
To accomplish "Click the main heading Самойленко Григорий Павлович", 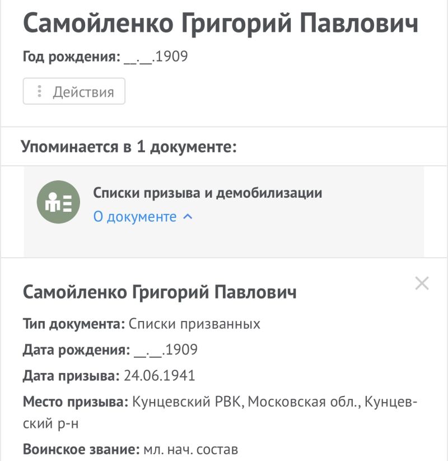I will point(221,23).
